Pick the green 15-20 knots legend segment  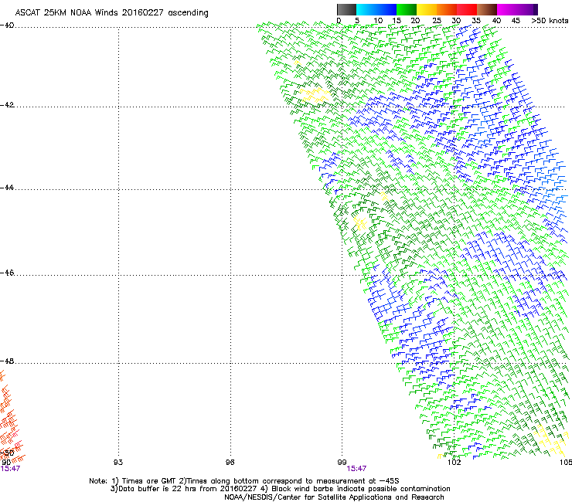tap(407, 9)
